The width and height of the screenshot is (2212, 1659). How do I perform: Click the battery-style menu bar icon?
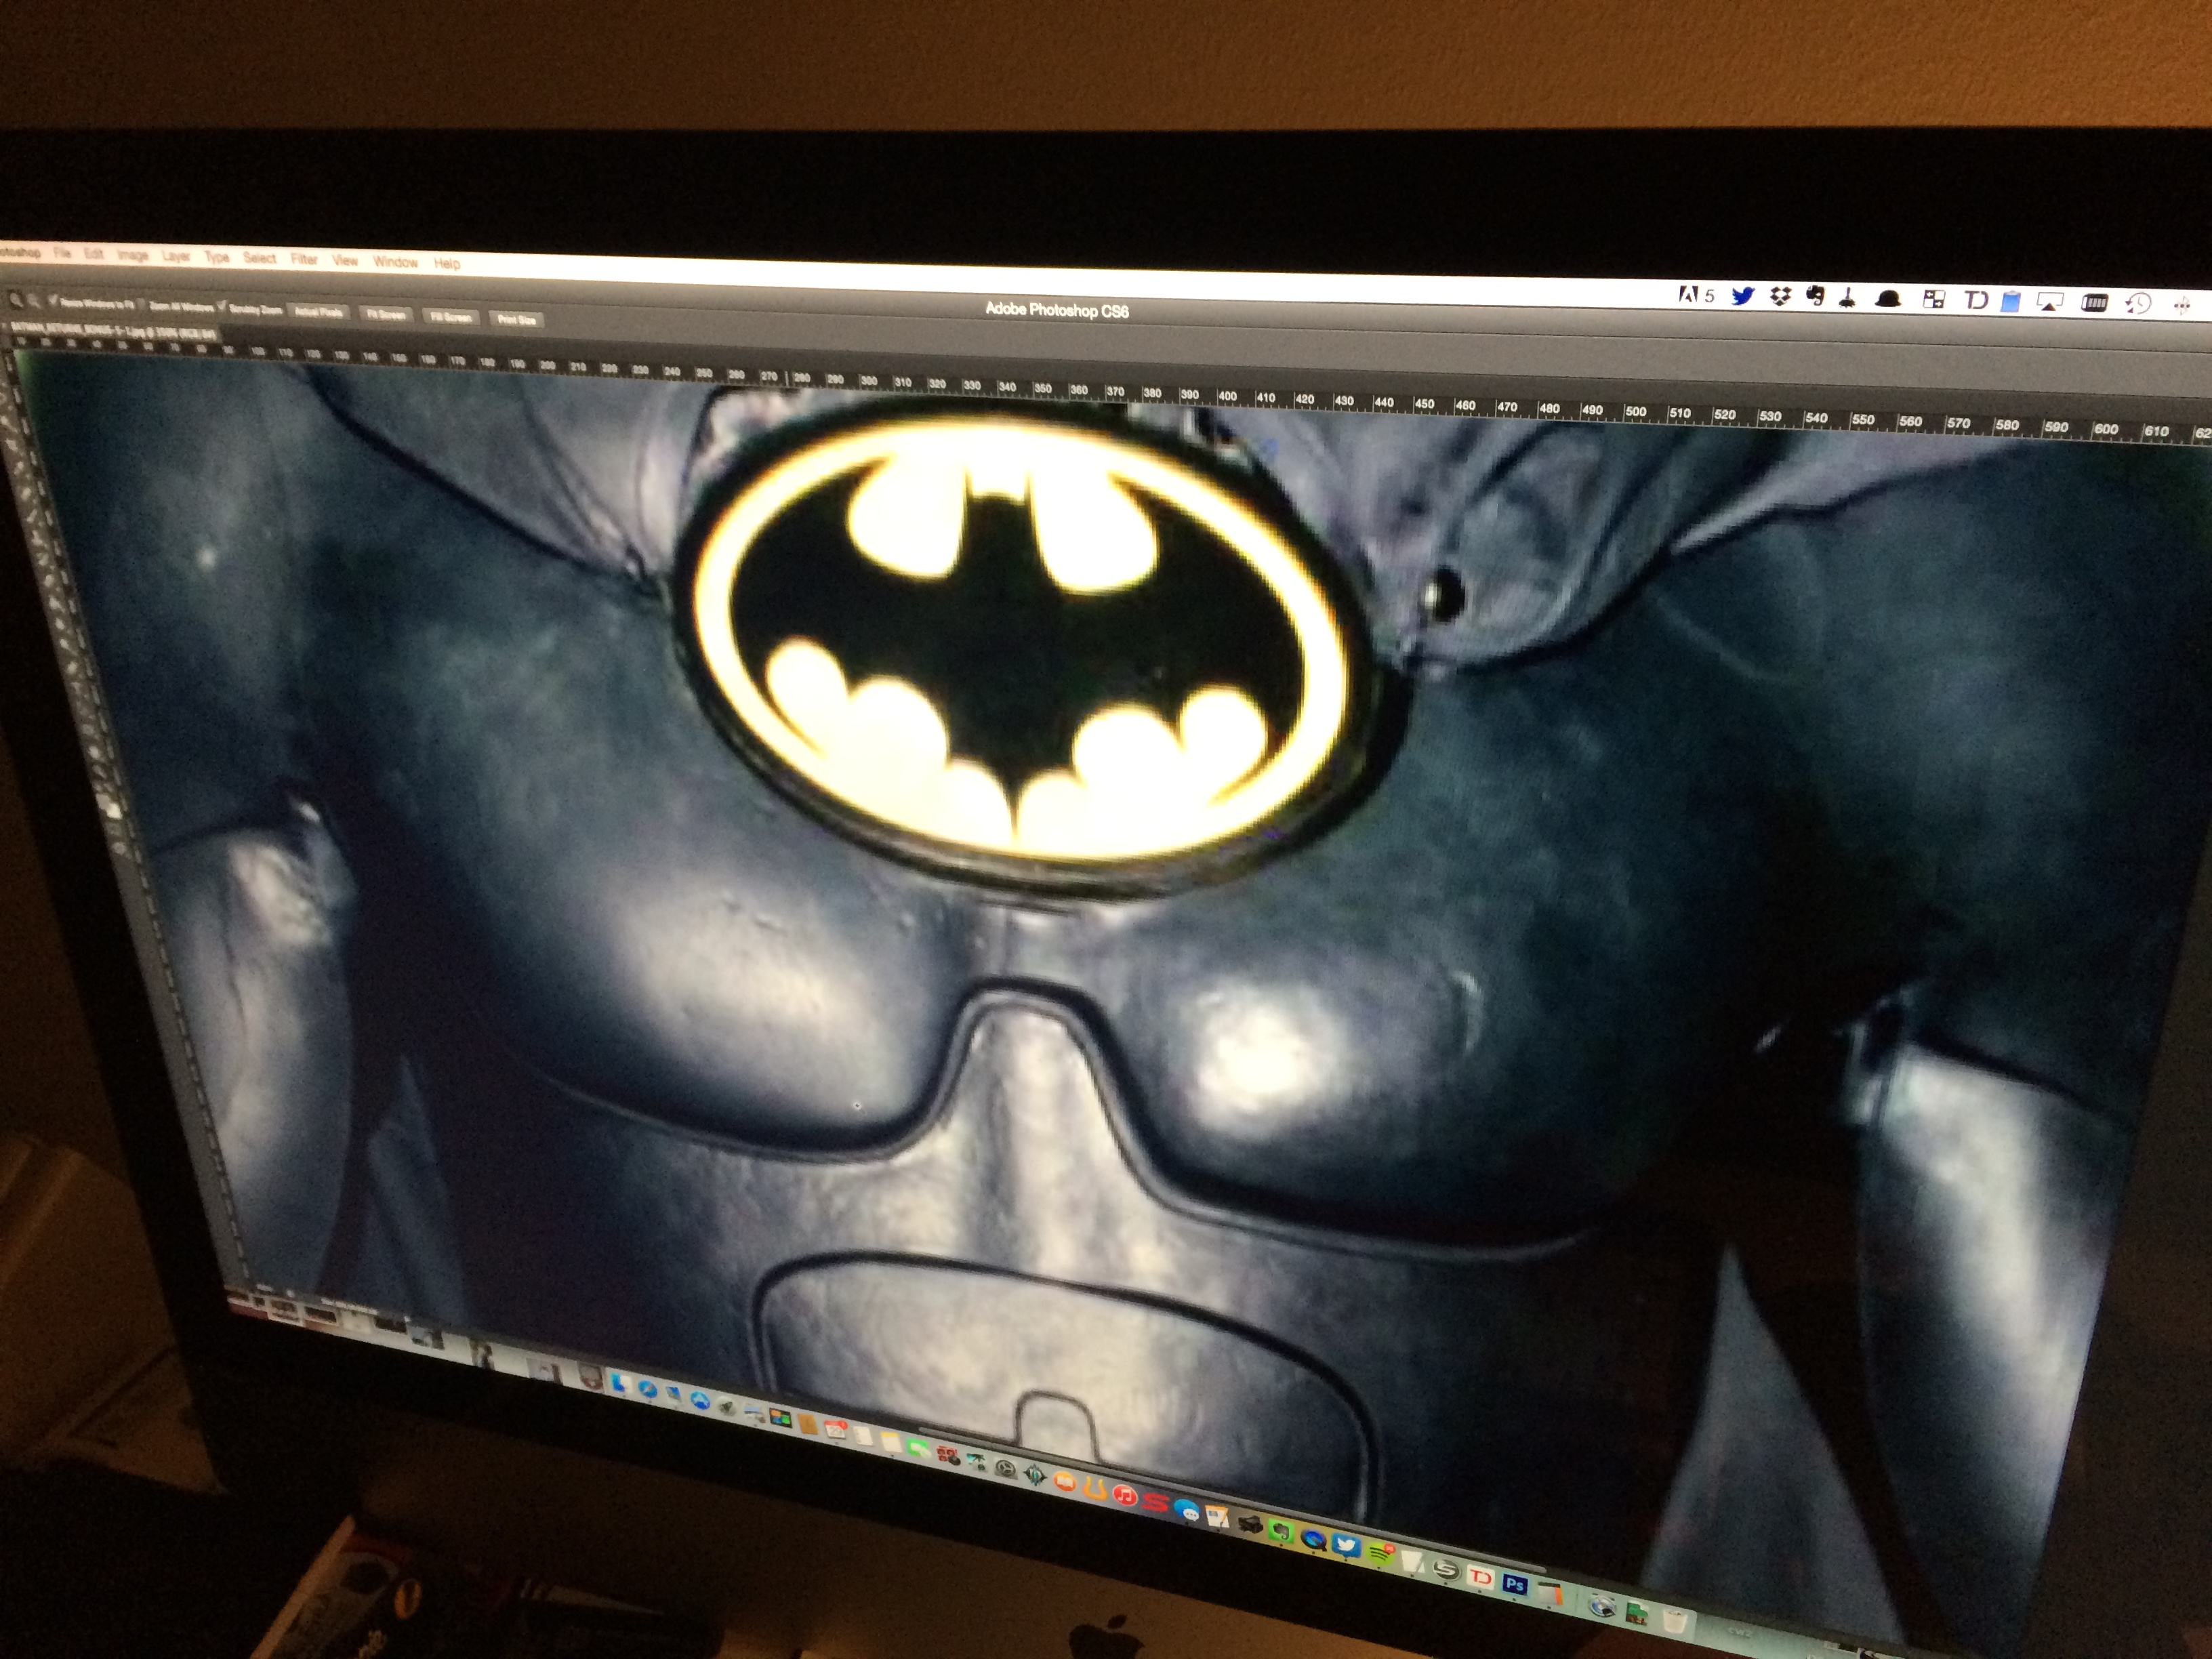pos(2095,303)
